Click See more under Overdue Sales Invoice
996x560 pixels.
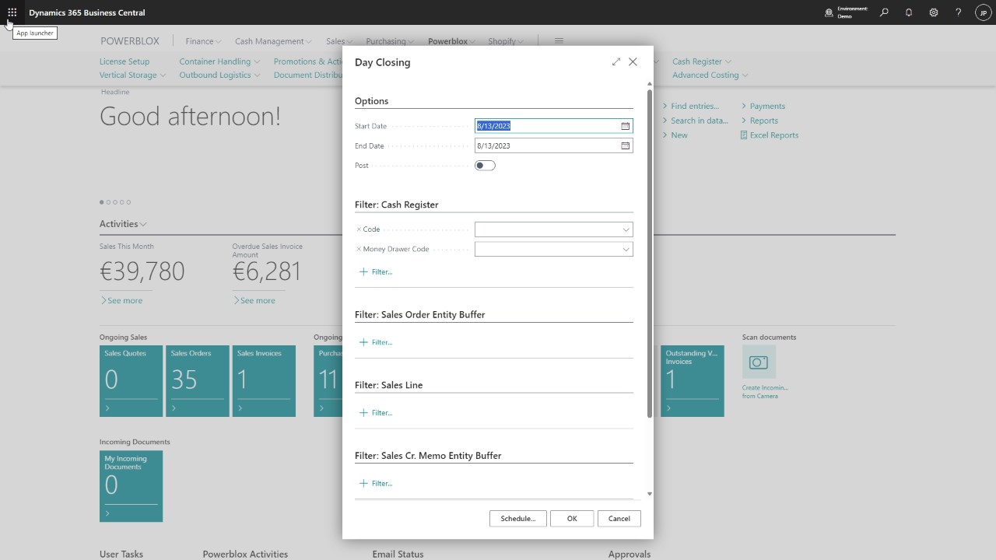pyautogui.click(x=254, y=301)
